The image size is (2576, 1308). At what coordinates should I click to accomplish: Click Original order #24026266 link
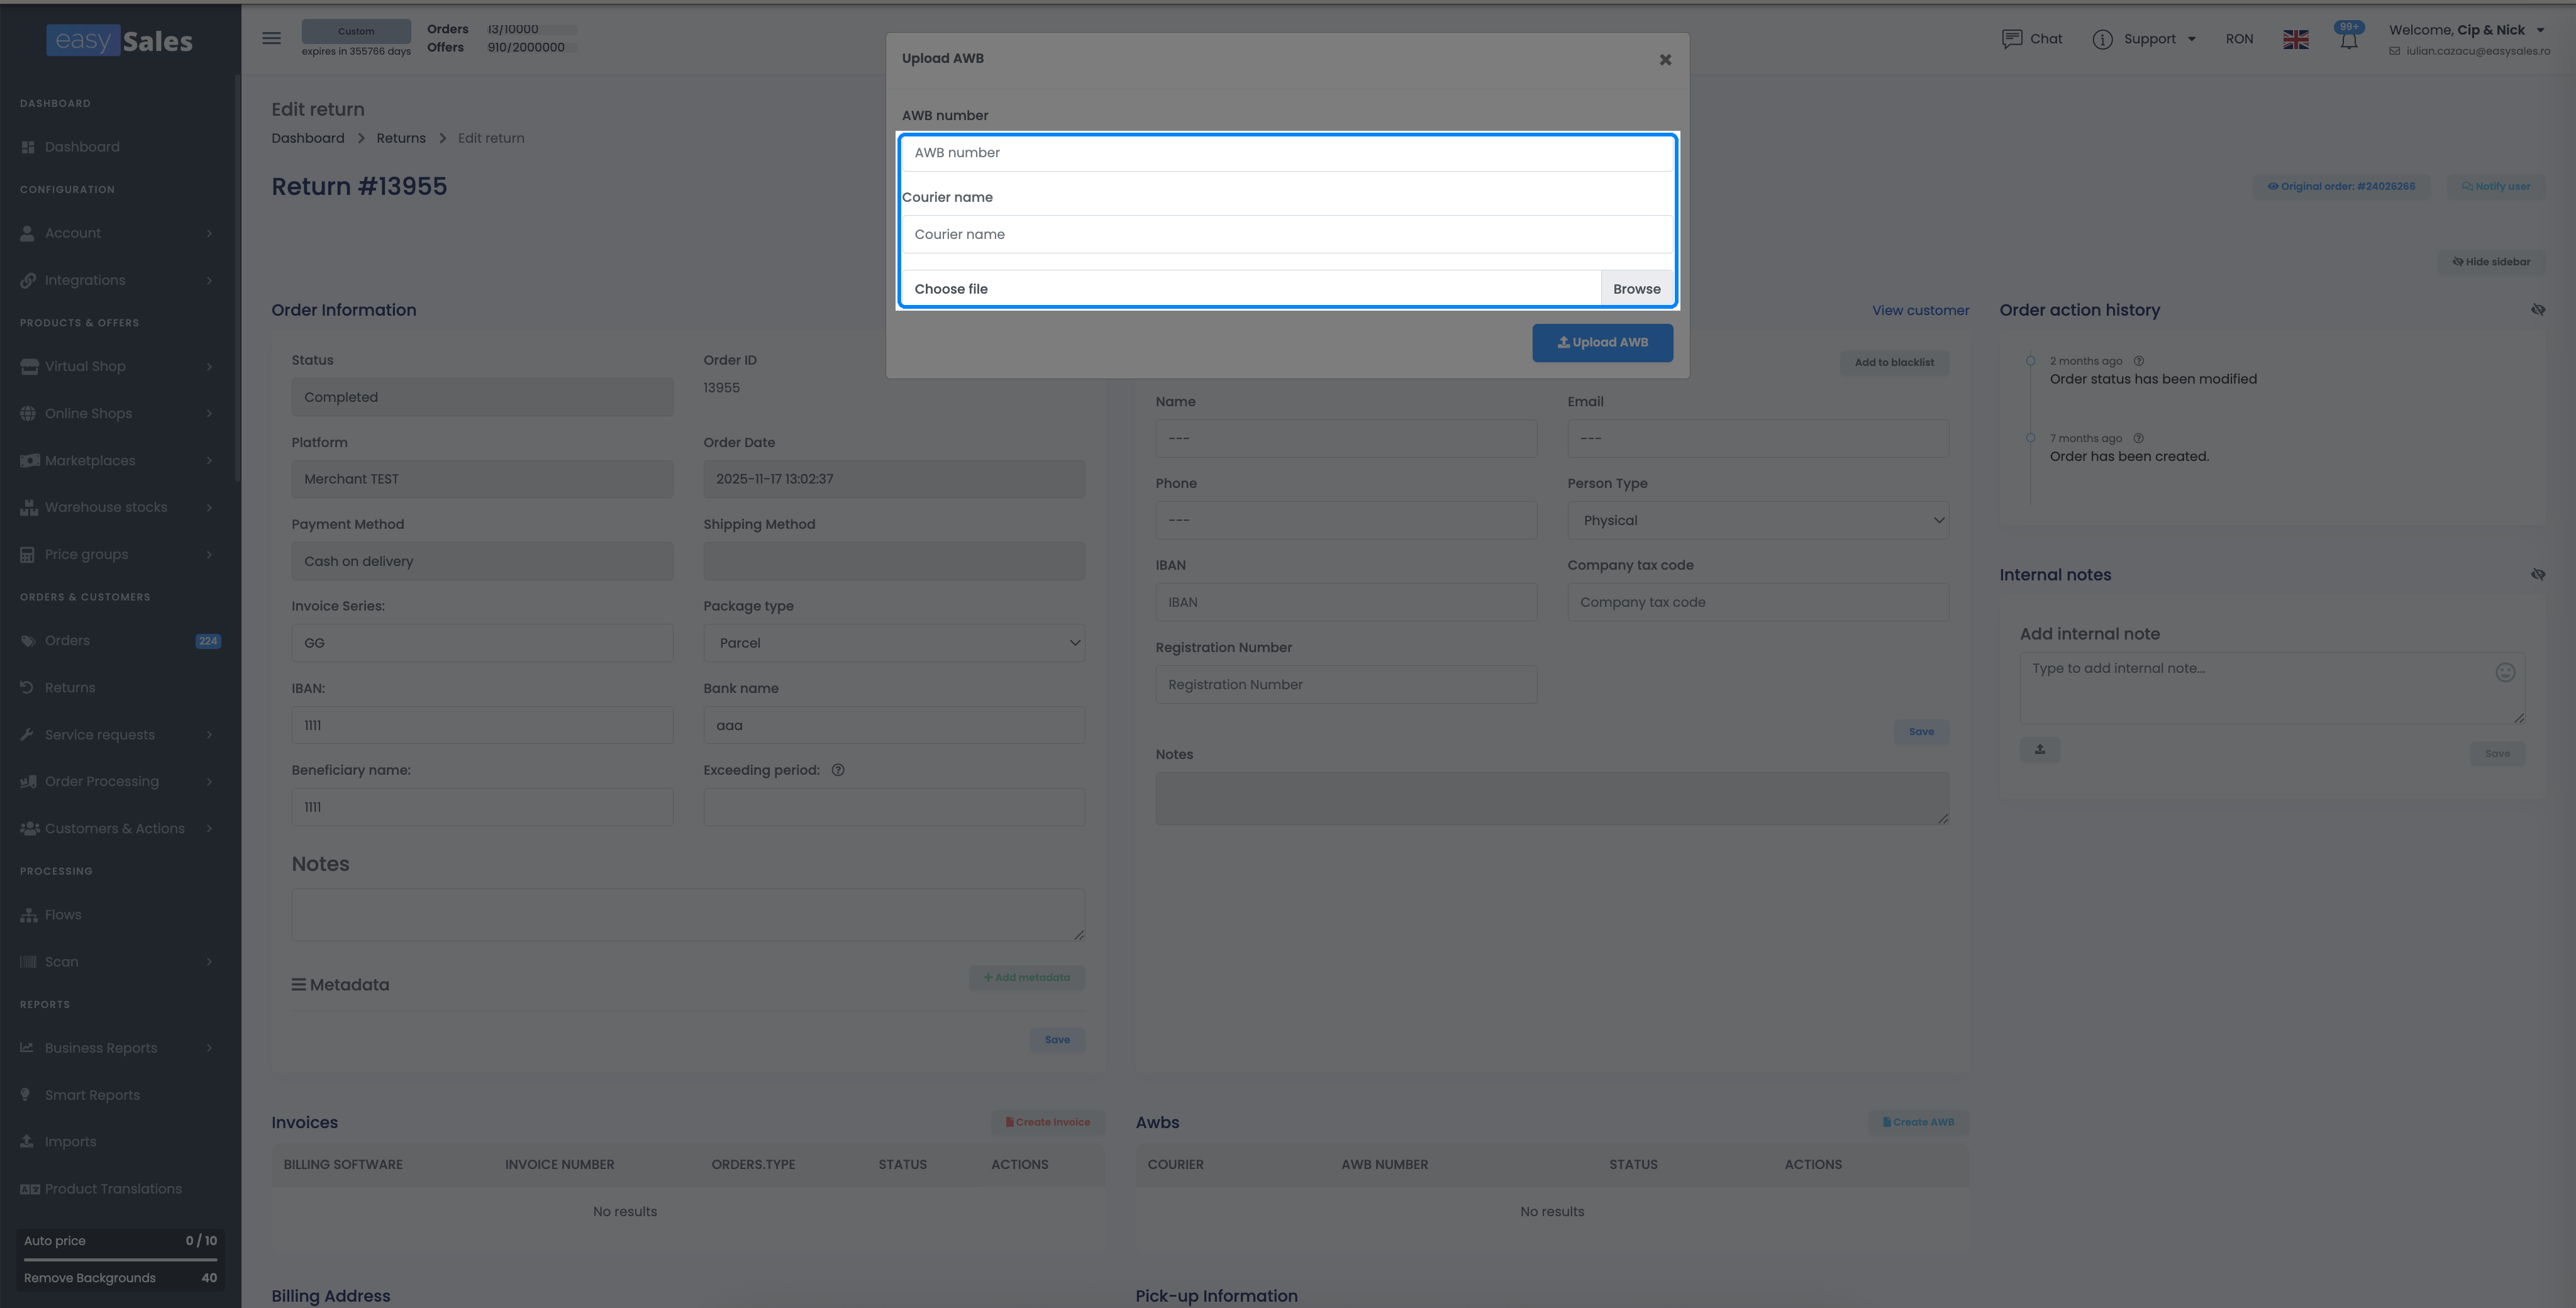click(2340, 186)
